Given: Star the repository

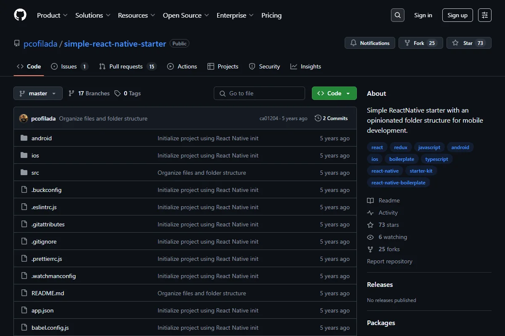Looking at the screenshot, I should point(469,43).
